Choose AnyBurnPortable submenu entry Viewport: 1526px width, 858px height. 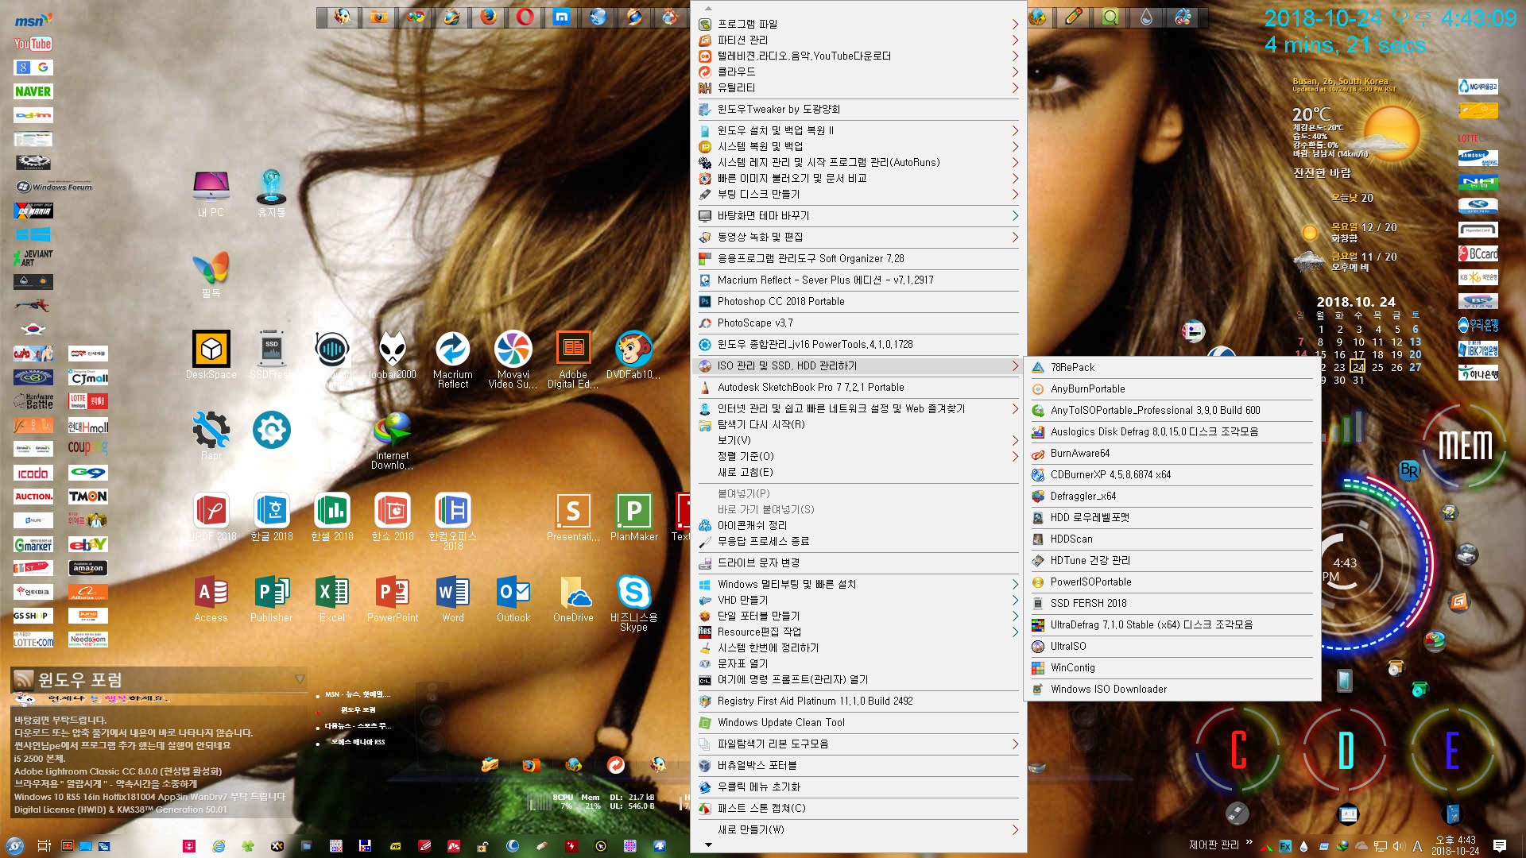point(1172,388)
